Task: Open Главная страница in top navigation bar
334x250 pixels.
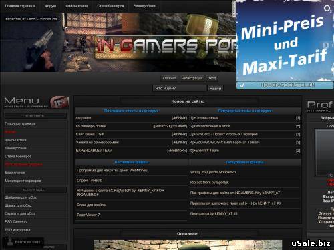Action: tap(20, 6)
